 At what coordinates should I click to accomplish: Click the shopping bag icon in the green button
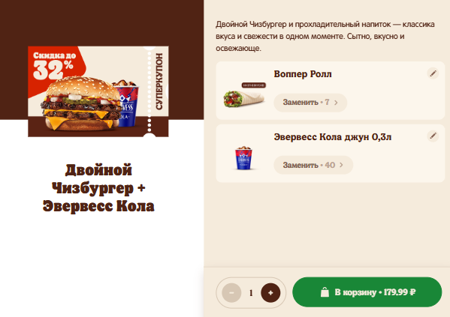[x=325, y=292]
